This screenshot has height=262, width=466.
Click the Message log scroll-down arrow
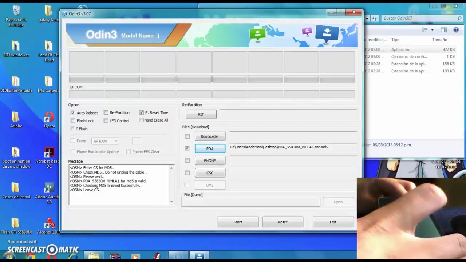pyautogui.click(x=171, y=202)
